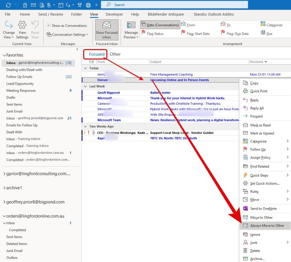Open the Junk Email folder in Favorites
291x262 pixels.
click(x=14, y=111)
